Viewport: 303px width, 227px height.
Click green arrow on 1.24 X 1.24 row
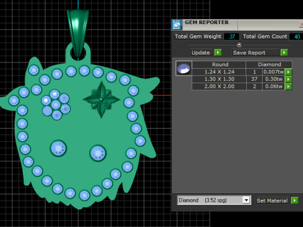[x=288, y=72]
